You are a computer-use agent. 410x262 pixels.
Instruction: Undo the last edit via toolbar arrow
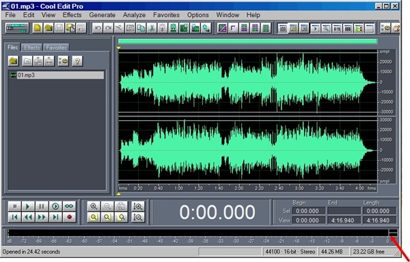click(x=98, y=28)
